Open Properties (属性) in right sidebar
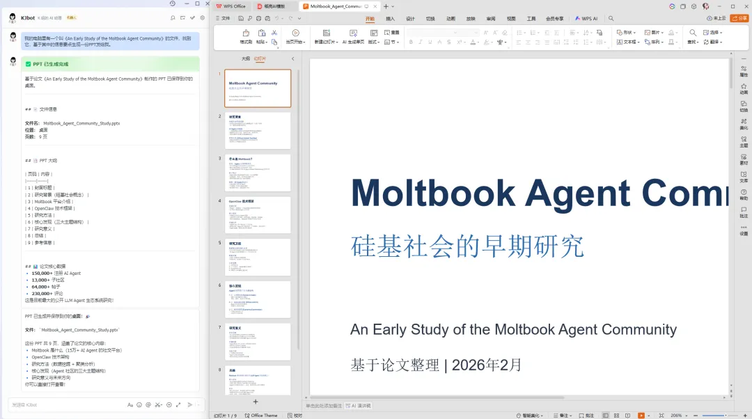The height and width of the screenshot is (419, 752). point(744,71)
